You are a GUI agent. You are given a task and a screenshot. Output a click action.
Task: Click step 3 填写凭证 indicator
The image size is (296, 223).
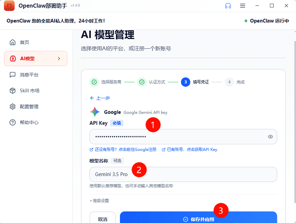[185, 82]
